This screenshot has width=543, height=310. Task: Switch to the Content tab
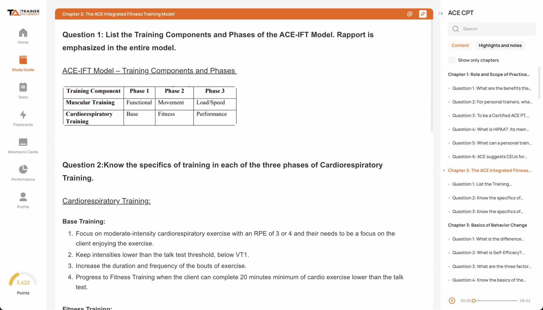coord(460,45)
